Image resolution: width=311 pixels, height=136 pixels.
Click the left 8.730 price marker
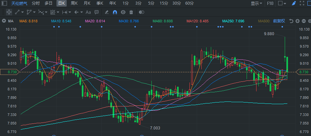pyautogui.click(x=10, y=72)
